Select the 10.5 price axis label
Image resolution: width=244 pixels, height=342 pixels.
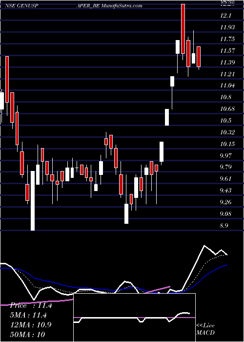point(225,121)
